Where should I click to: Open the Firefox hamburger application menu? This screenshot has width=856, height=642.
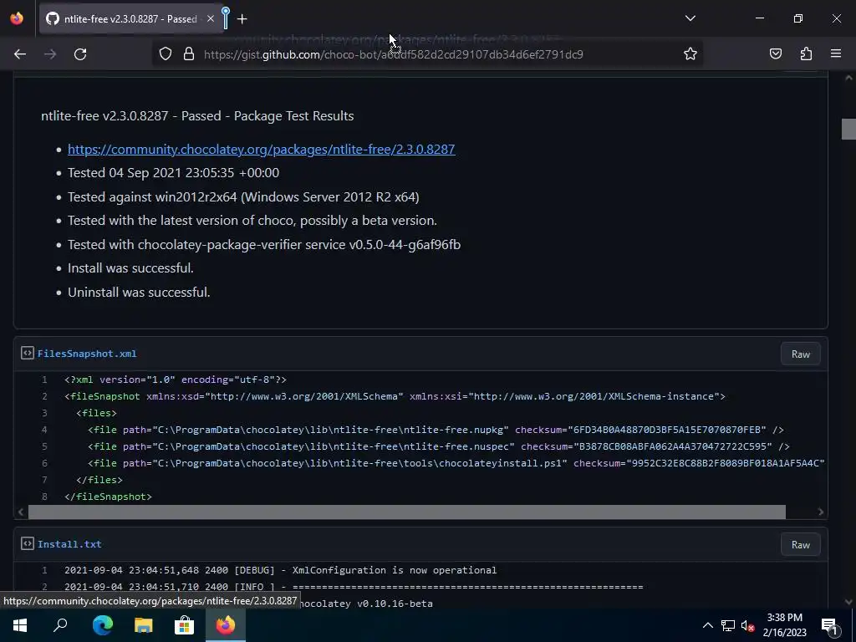836,53
